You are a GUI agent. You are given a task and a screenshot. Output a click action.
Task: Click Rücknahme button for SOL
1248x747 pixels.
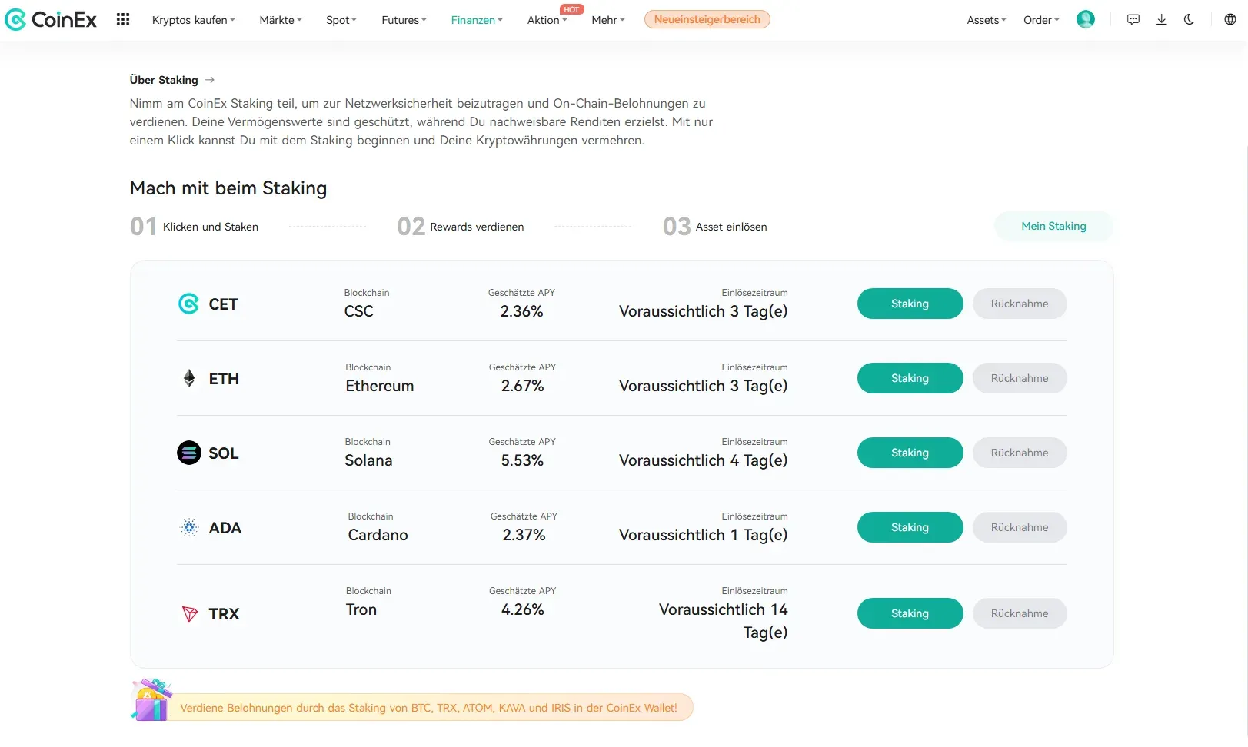point(1020,453)
